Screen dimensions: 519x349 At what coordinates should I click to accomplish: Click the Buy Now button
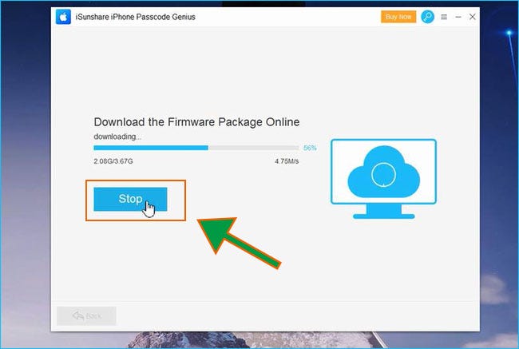pos(398,17)
